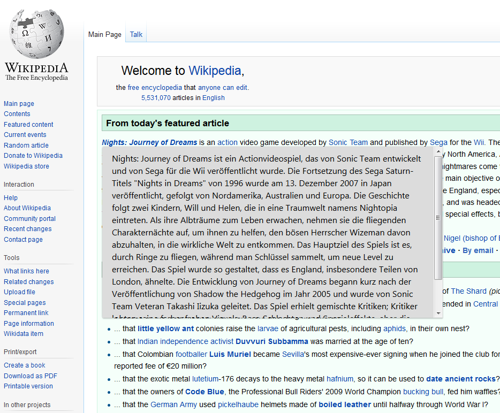Screen dimensions: 500x413
Task: Go to Donate to Wikipedia
Action: coord(33,156)
